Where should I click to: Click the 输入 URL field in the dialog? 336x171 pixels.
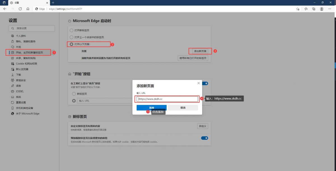tap(167, 99)
